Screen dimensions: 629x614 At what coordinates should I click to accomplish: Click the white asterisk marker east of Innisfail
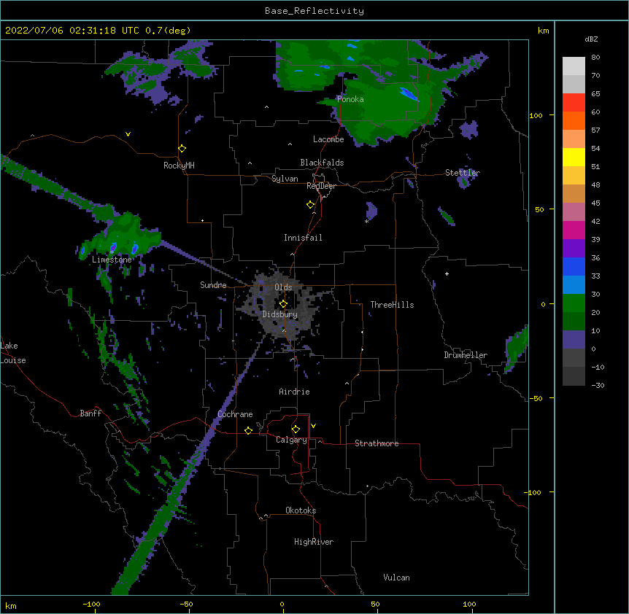(x=366, y=221)
